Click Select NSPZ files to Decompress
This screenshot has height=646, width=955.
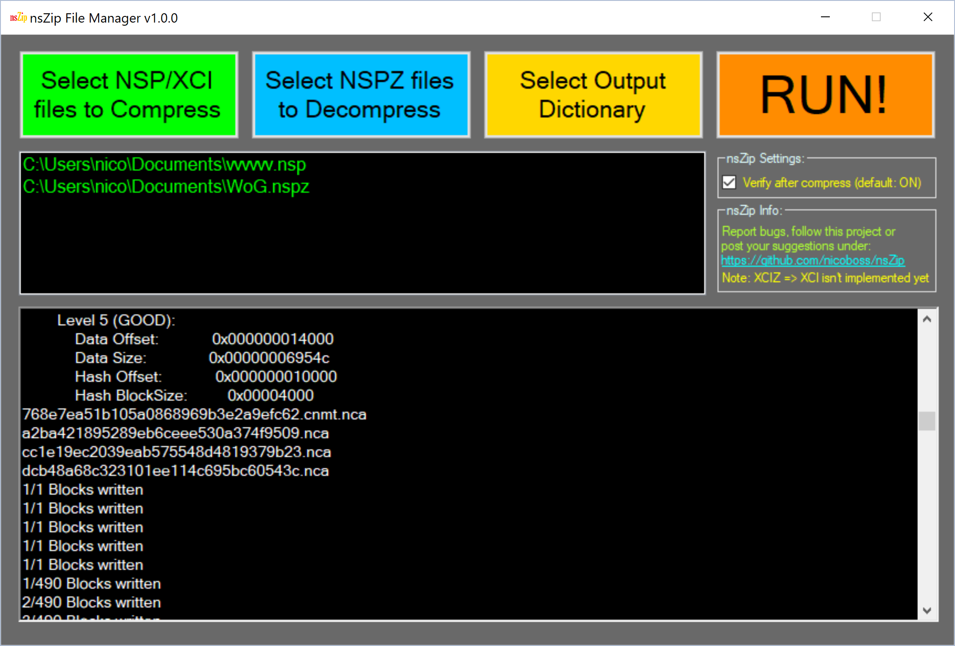[361, 95]
